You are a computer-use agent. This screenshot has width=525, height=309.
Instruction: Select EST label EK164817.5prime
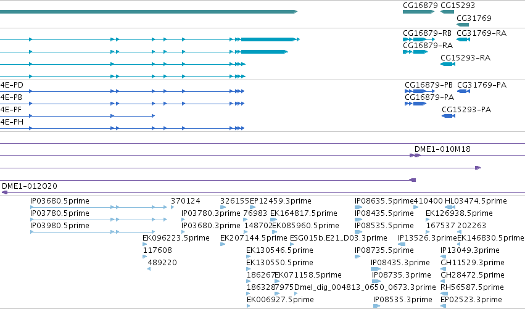[x=304, y=213]
